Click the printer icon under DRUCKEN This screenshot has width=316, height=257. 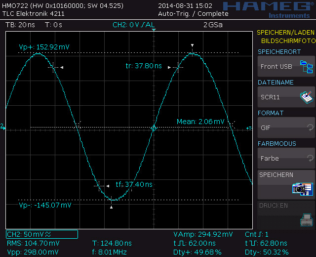pos(307,219)
